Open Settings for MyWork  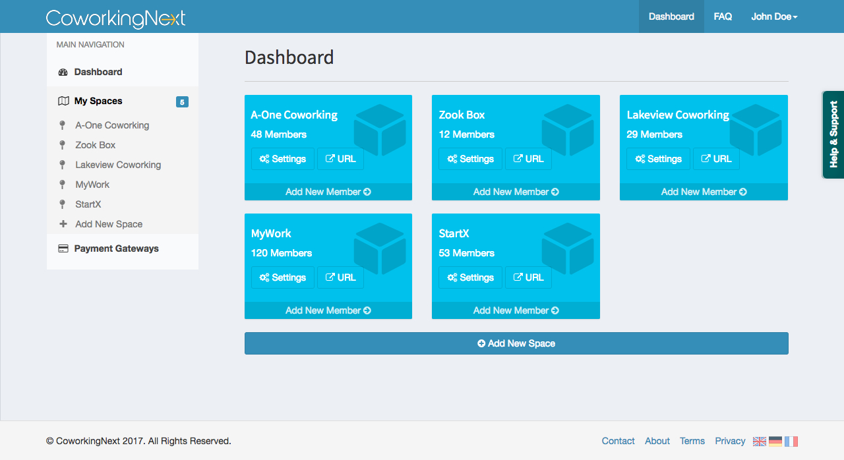click(283, 277)
